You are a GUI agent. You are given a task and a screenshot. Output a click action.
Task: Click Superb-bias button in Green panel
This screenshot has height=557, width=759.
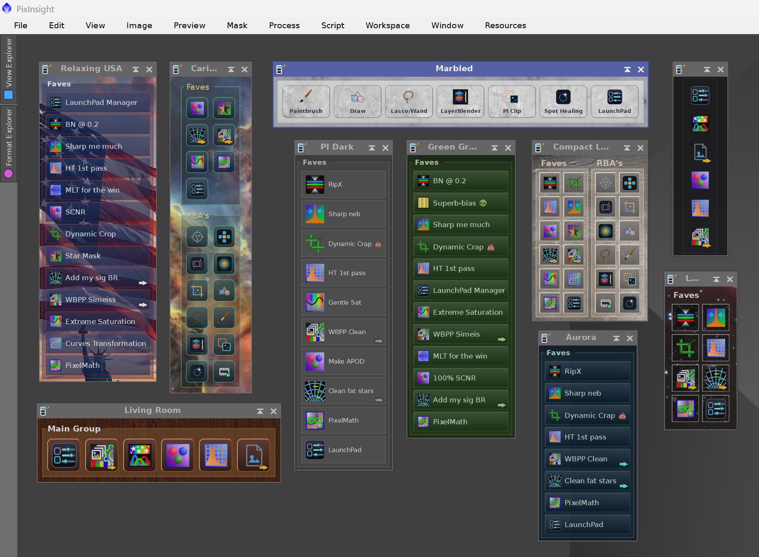tap(461, 203)
